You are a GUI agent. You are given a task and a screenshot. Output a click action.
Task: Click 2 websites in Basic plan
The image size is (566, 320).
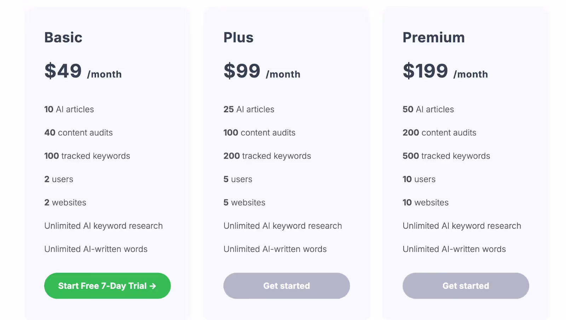pos(65,202)
